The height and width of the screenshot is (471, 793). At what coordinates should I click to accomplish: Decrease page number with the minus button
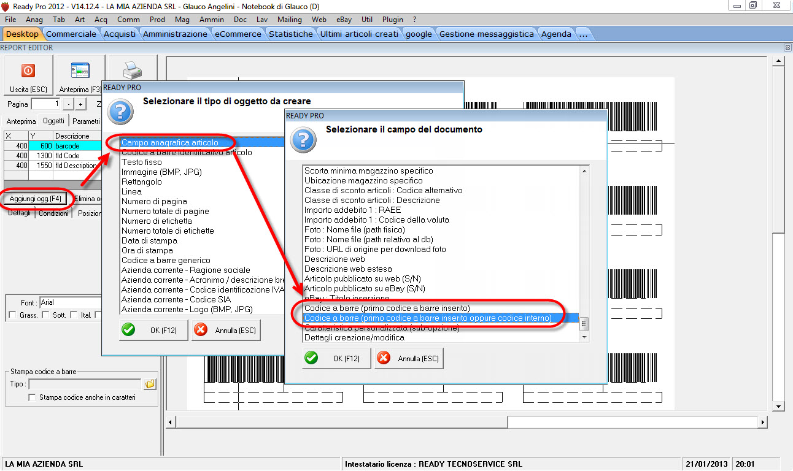(69, 104)
